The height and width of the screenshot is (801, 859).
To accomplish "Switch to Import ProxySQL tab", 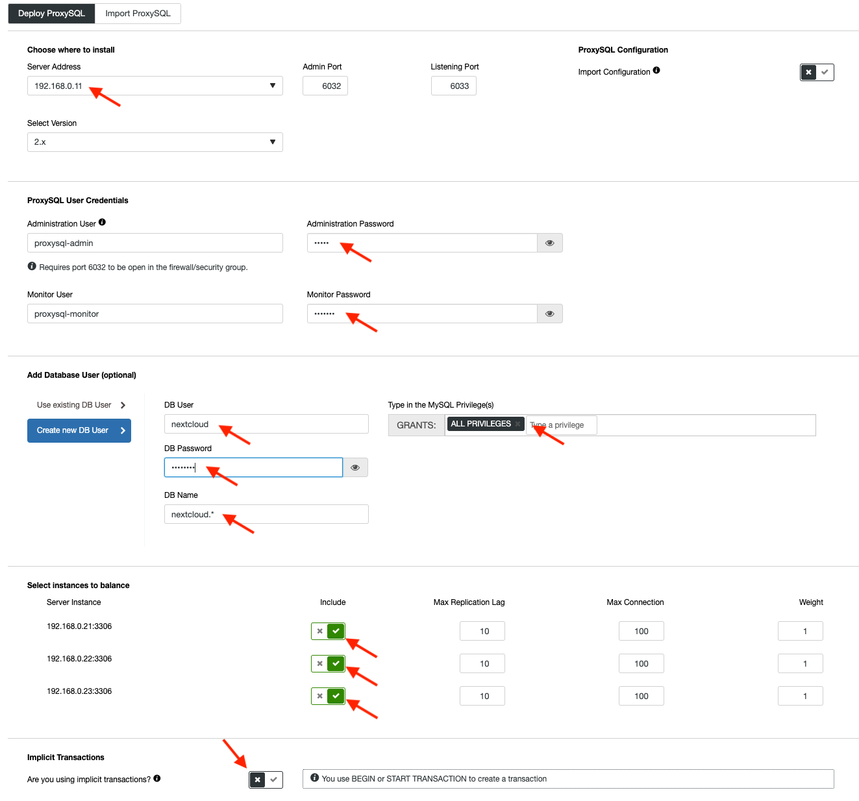I will pos(138,14).
